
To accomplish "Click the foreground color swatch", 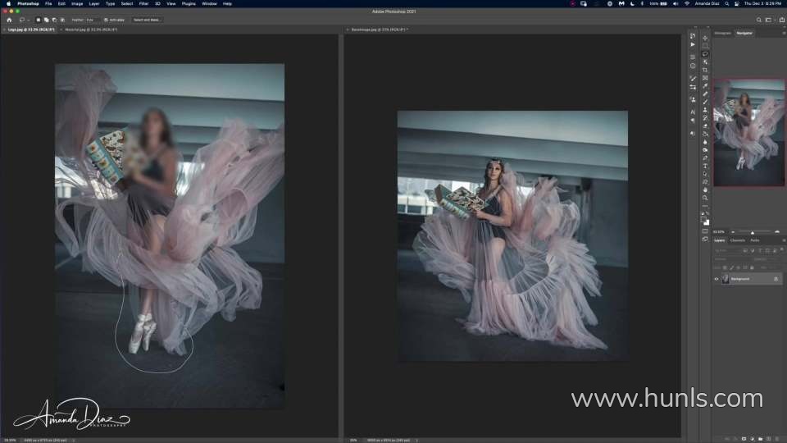I will click(x=703, y=220).
